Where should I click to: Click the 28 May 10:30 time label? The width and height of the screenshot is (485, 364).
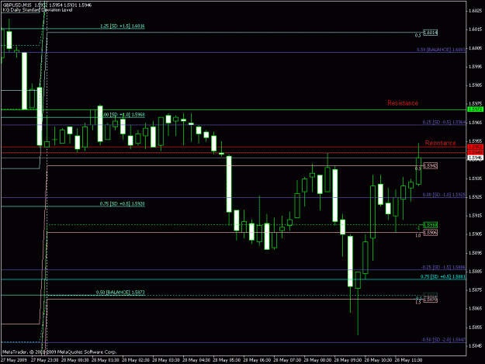click(378, 360)
